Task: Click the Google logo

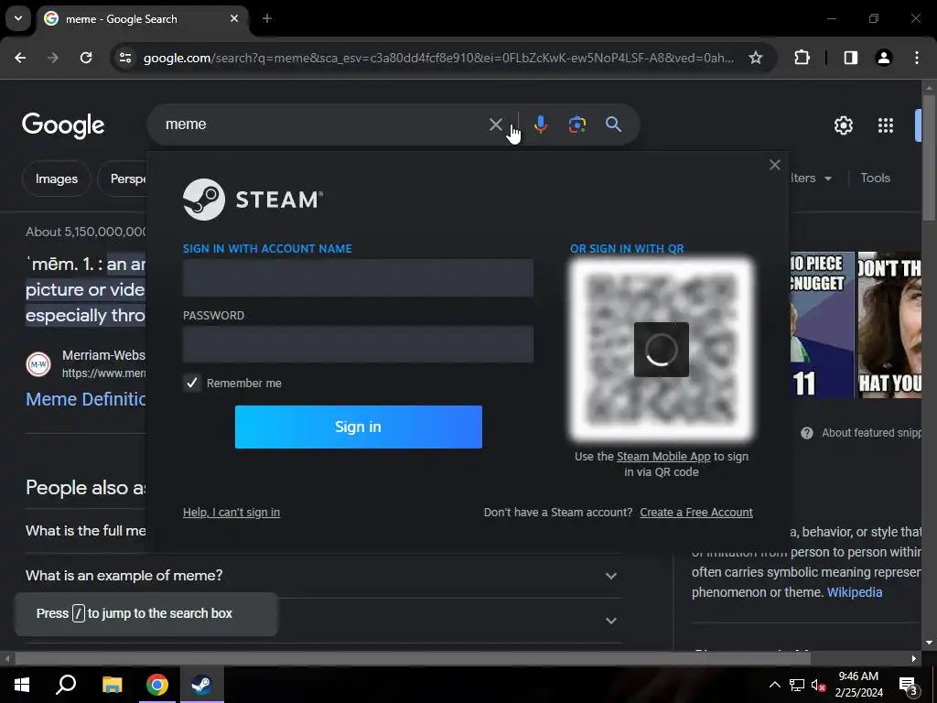Action: (63, 124)
